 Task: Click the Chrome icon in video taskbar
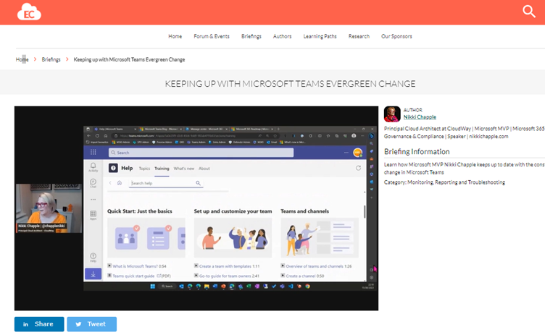tap(307, 287)
